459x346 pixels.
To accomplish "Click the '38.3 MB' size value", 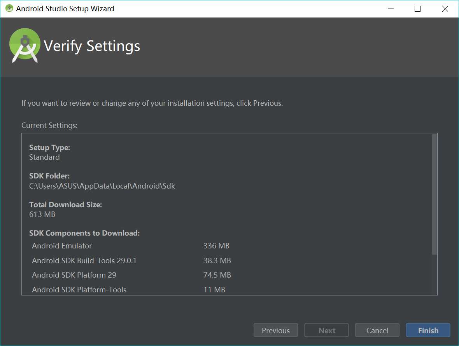I will (217, 260).
